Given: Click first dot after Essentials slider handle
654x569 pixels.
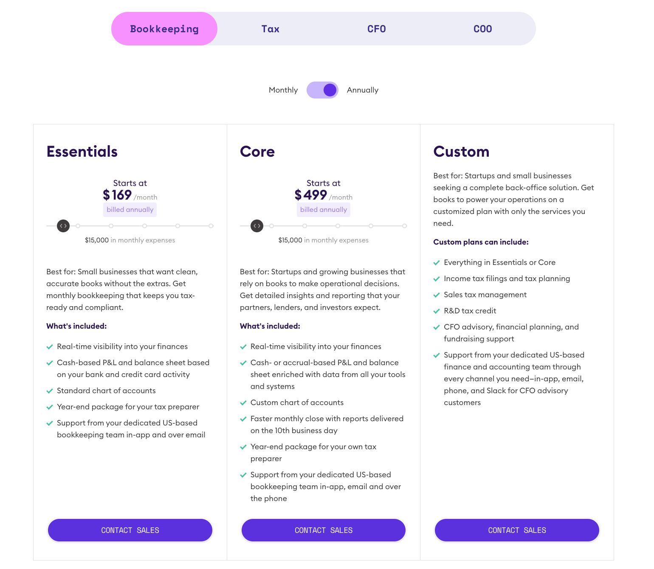Looking at the screenshot, I should coord(78,226).
